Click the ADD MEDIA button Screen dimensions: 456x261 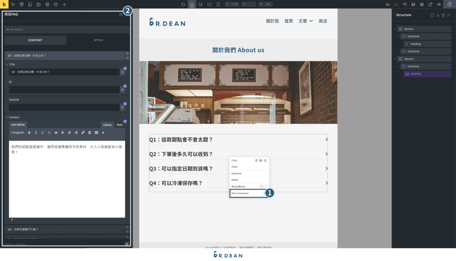tap(18, 125)
